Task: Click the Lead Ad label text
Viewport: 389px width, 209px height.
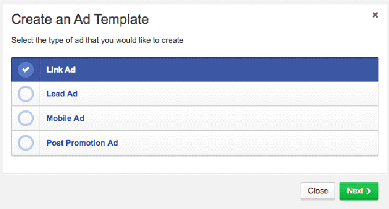Action: [x=62, y=94]
